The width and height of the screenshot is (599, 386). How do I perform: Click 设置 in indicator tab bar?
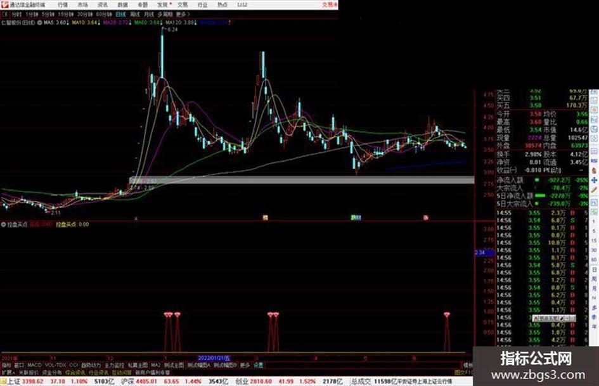(258, 365)
